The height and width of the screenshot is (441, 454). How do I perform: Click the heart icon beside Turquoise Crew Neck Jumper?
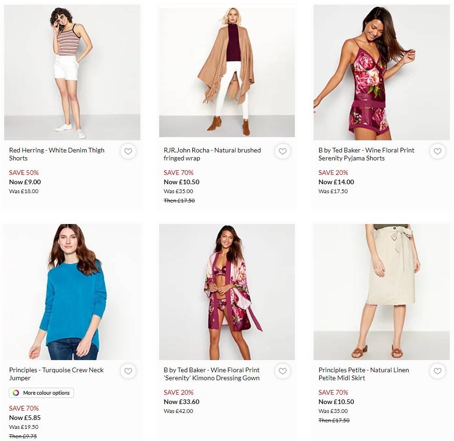[128, 371]
